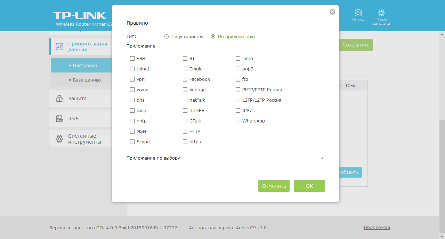Click the Приоритезация данных sidebar icon

pyautogui.click(x=59, y=47)
